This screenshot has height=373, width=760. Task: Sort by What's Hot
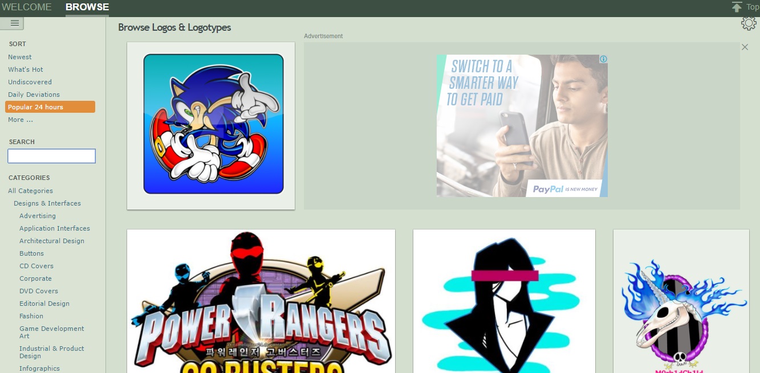26,69
